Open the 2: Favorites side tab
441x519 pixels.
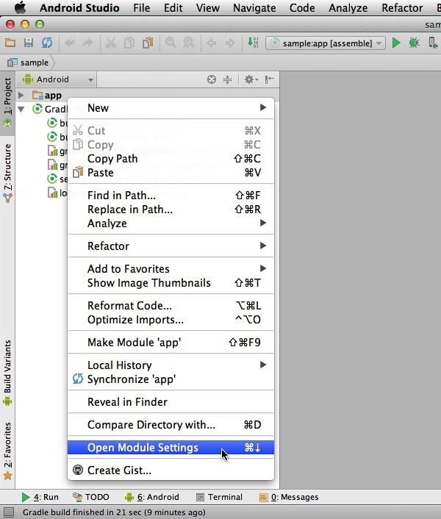pyautogui.click(x=7, y=451)
